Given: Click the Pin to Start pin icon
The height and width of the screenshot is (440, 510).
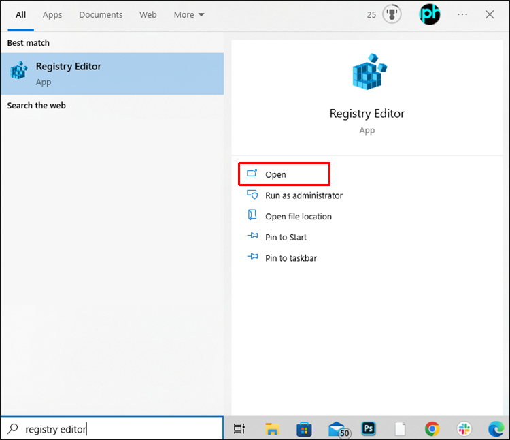Looking at the screenshot, I should pyautogui.click(x=252, y=236).
